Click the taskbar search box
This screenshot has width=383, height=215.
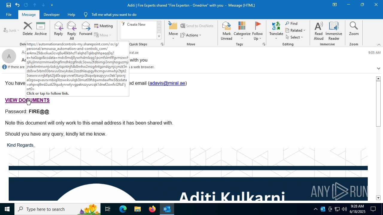(57, 209)
